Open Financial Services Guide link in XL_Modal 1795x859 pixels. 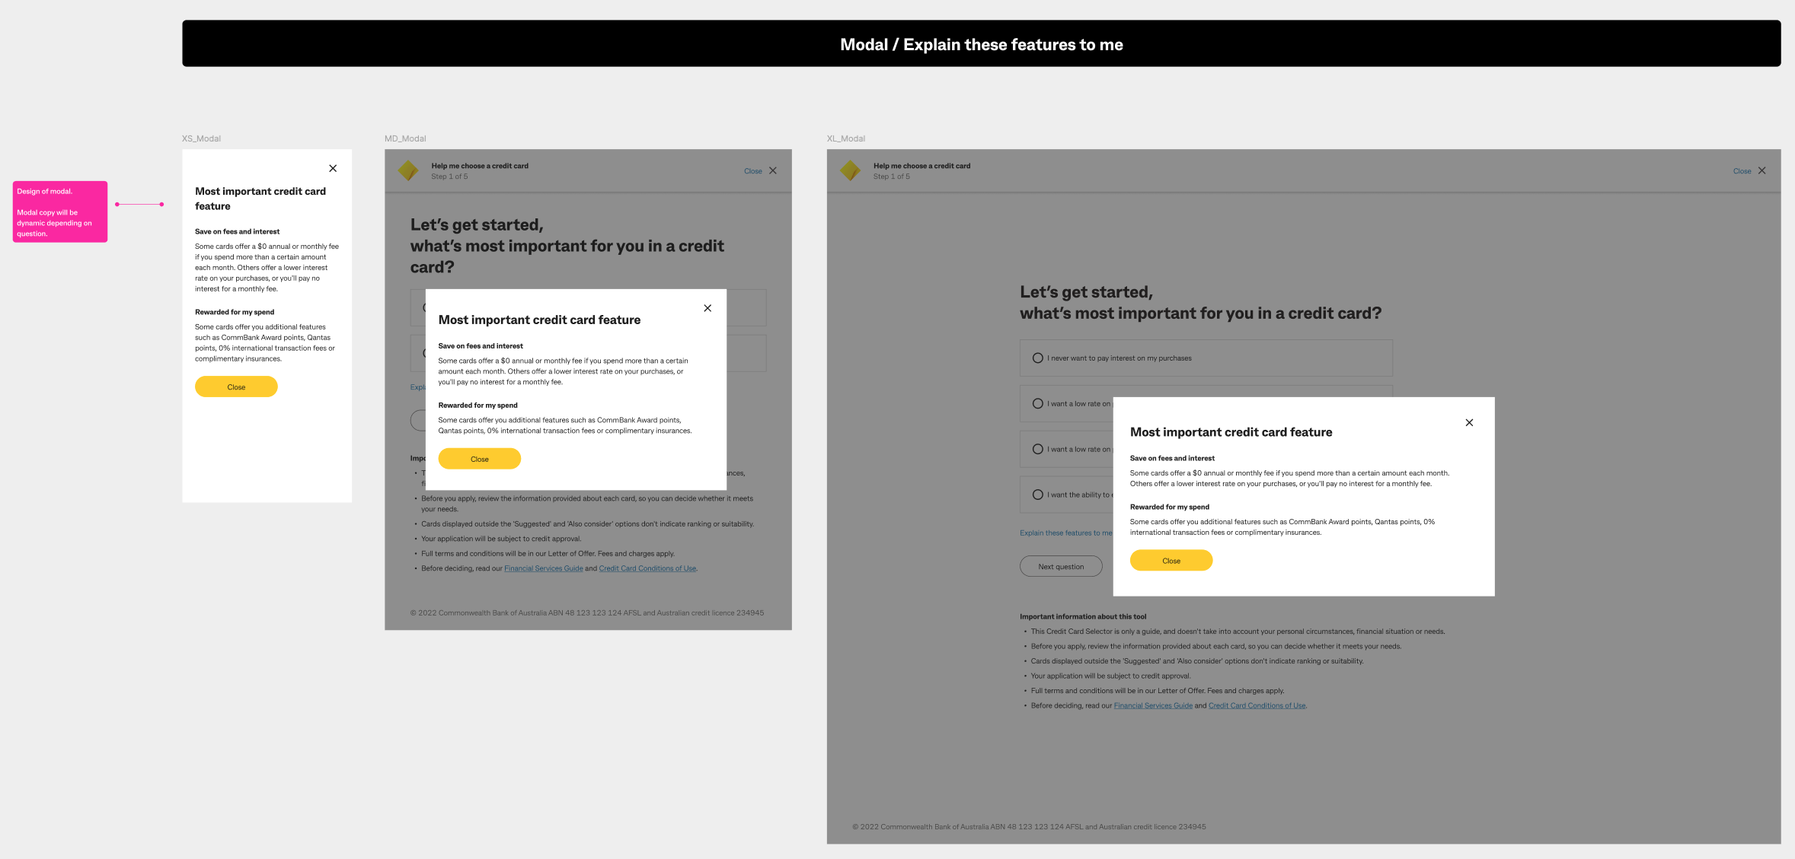[x=1153, y=705]
